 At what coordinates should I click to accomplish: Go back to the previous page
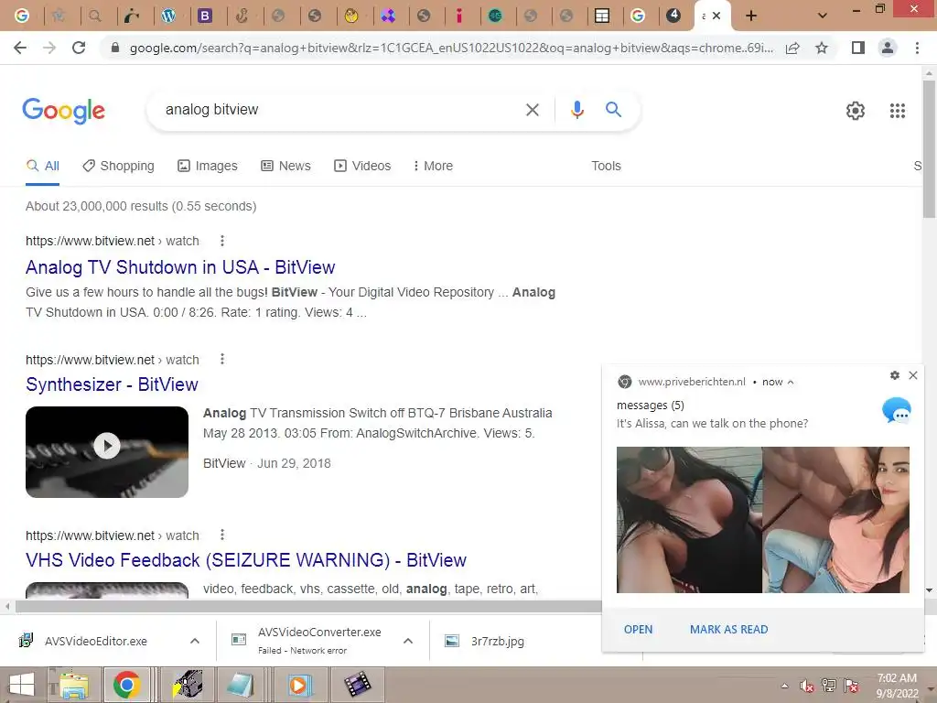[20, 48]
